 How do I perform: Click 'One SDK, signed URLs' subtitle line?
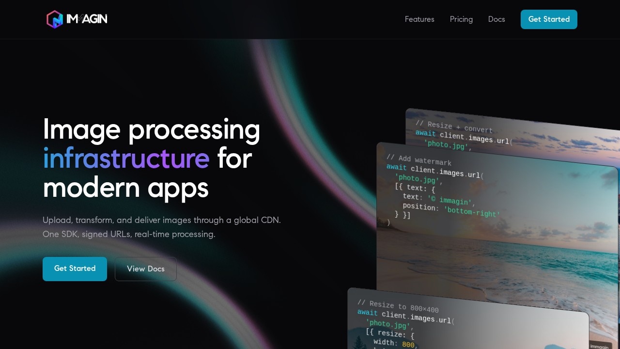tap(129, 234)
